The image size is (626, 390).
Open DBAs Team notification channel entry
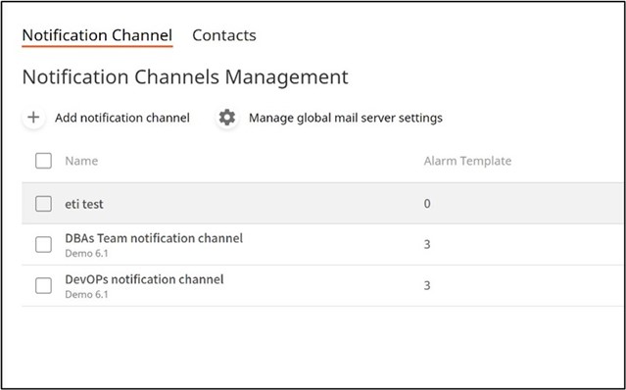(x=154, y=238)
